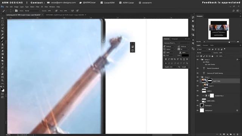Click the Navigator zoom slider handle
Image resolution: width=242 pixels, height=136 pixels.
coord(229,42)
